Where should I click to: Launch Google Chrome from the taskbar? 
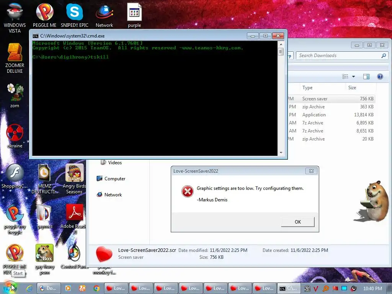[x=96, y=288]
